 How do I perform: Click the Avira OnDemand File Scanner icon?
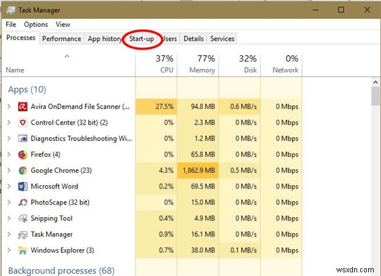point(23,107)
